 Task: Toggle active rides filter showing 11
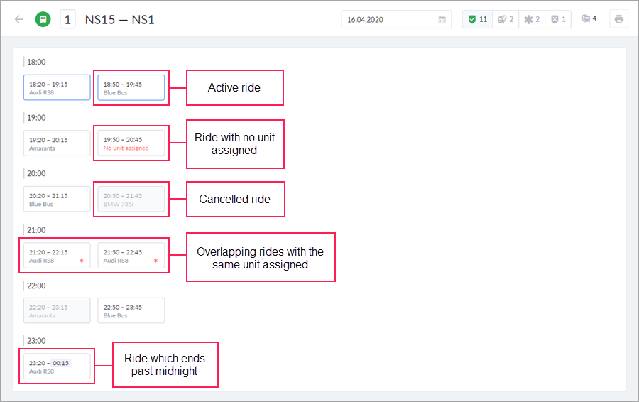[x=476, y=19]
